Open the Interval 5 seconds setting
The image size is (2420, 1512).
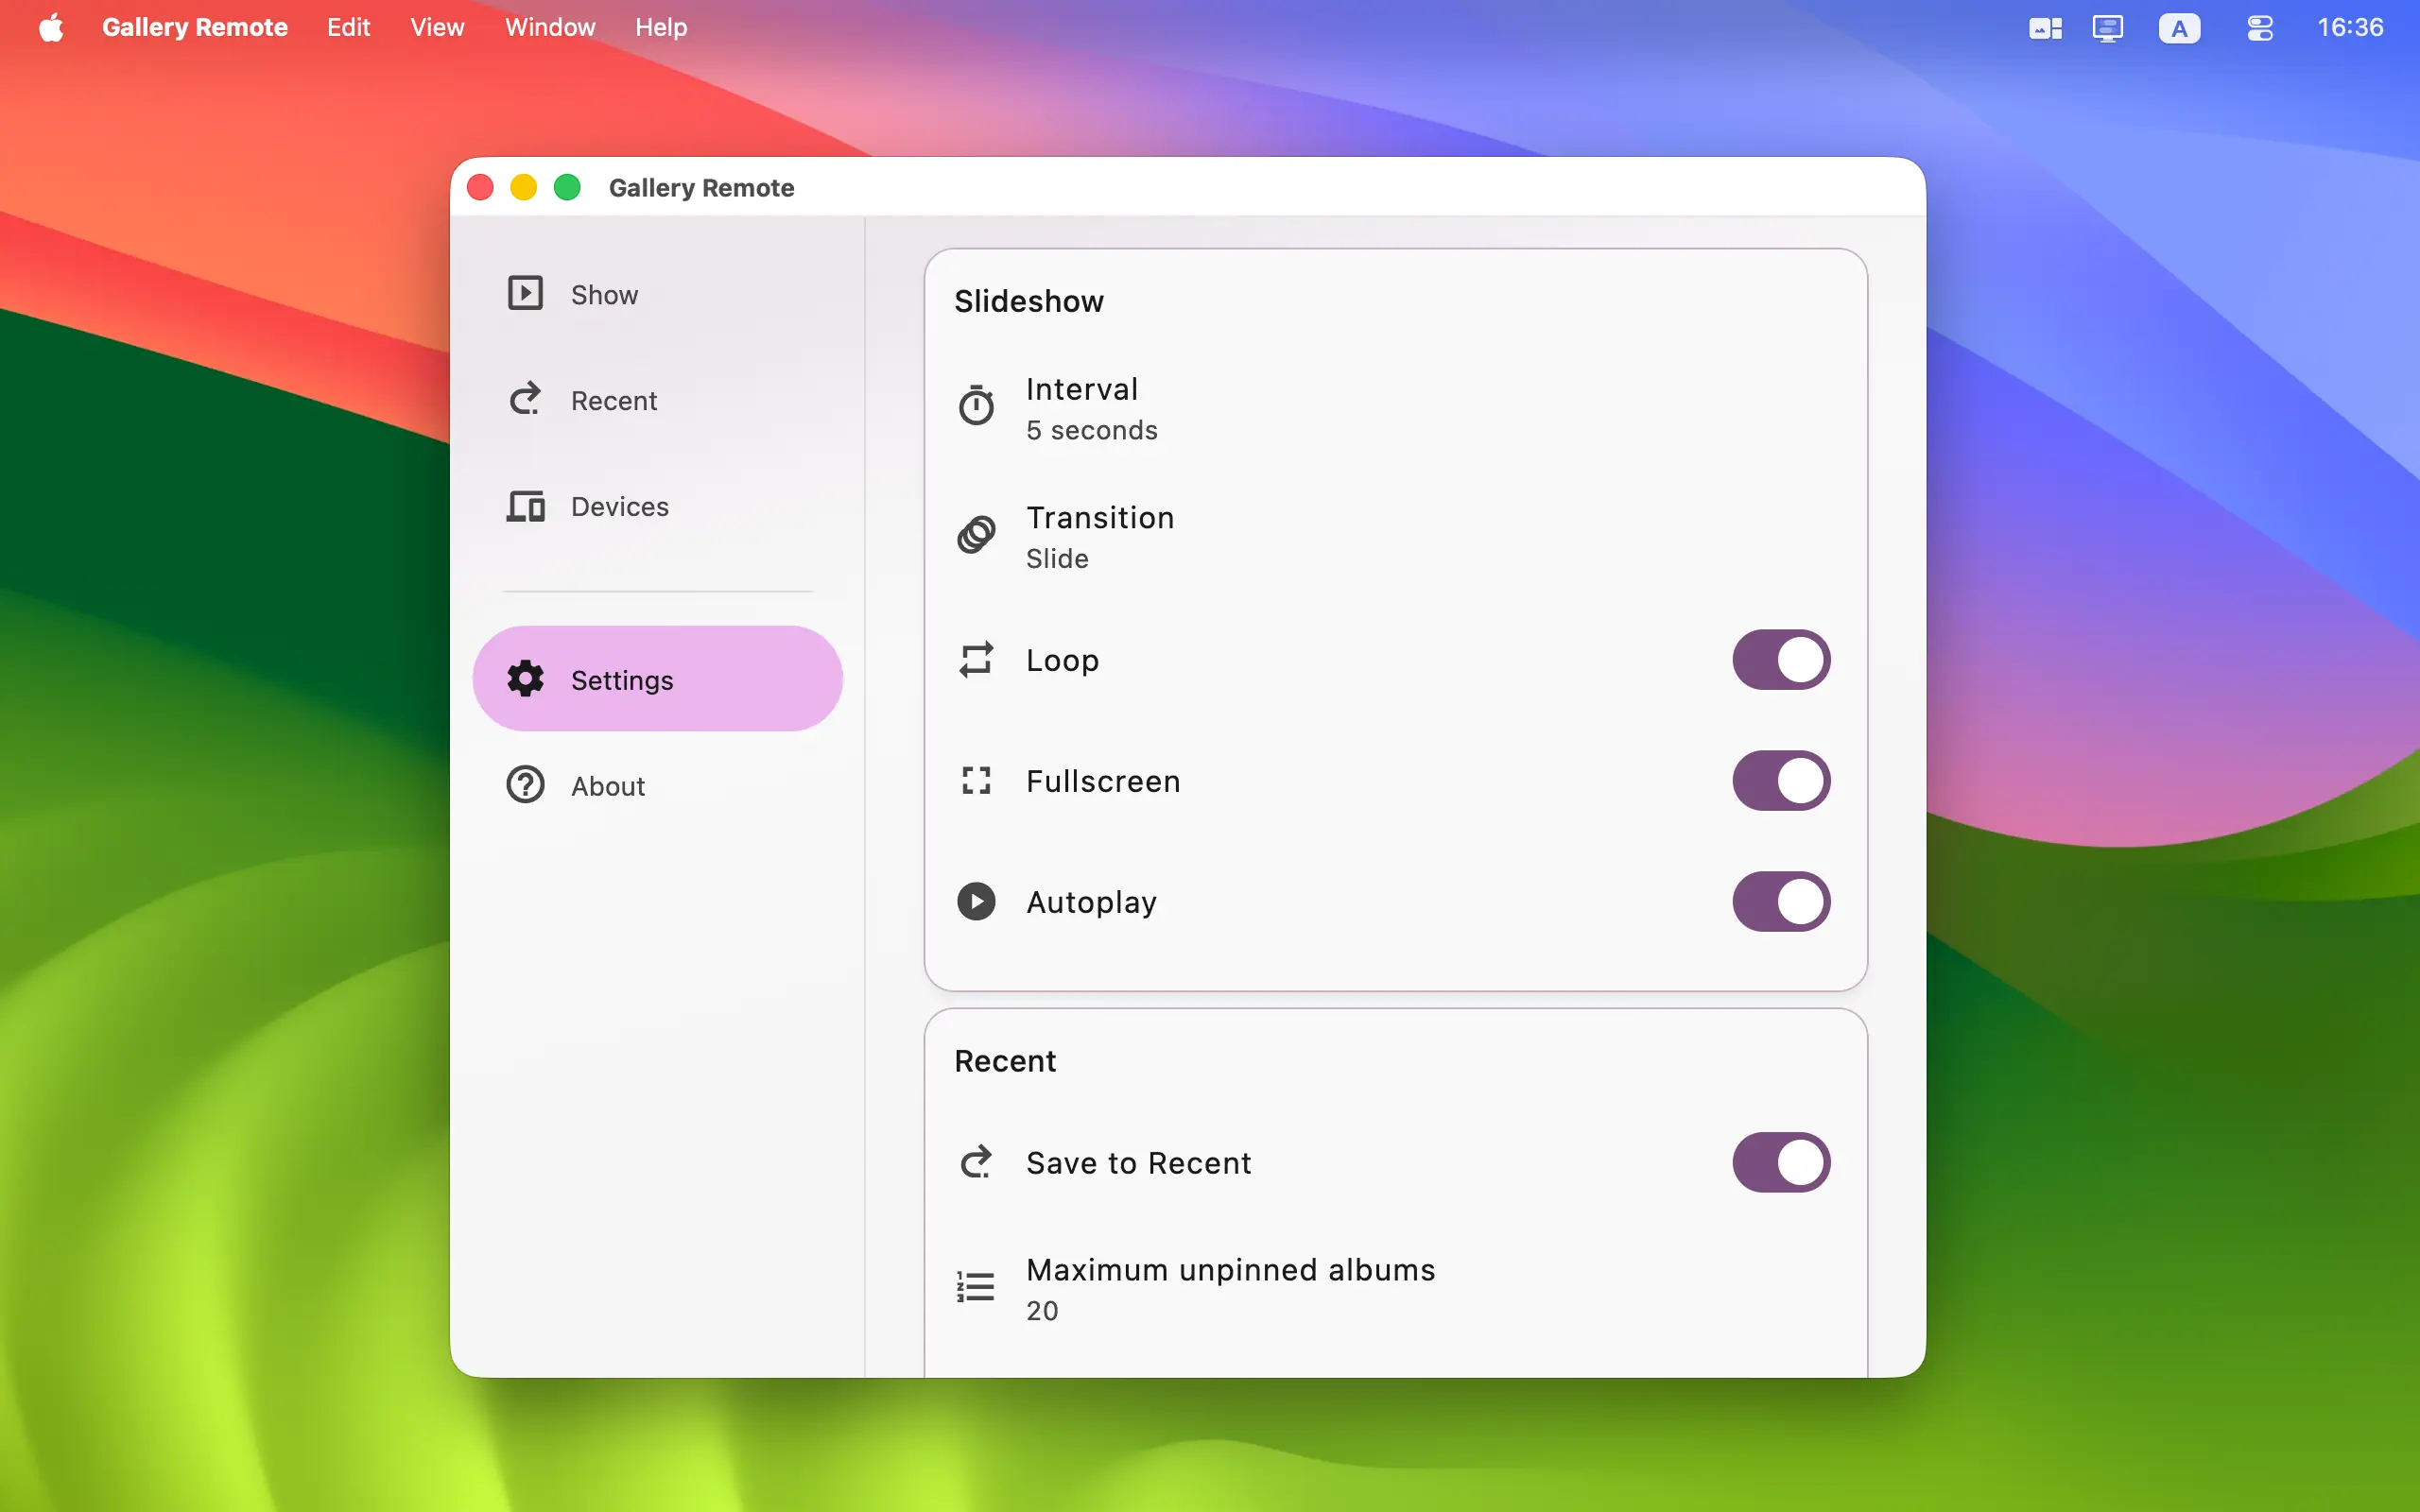[x=1395, y=408]
